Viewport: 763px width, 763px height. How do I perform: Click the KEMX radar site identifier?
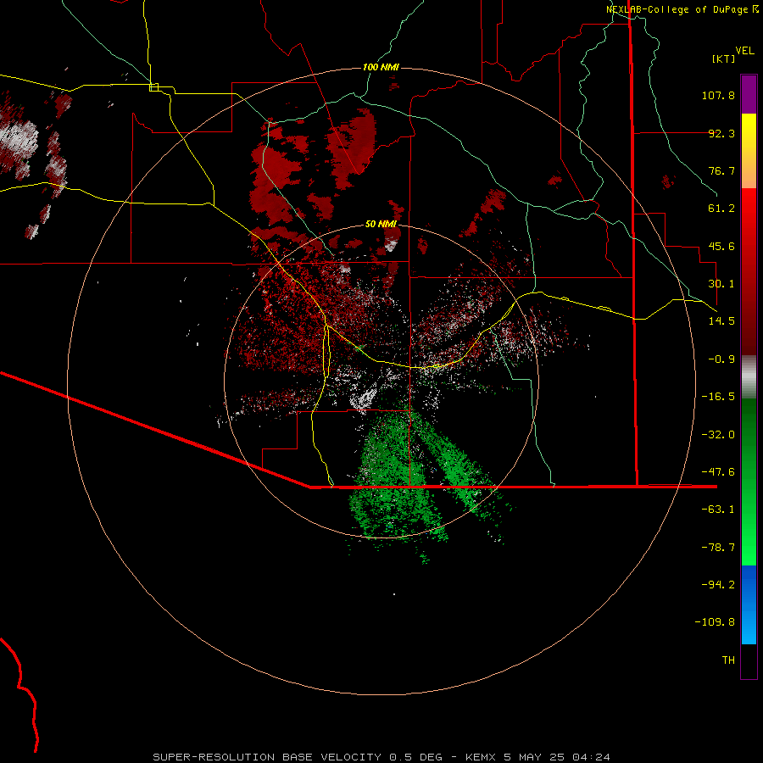click(481, 757)
